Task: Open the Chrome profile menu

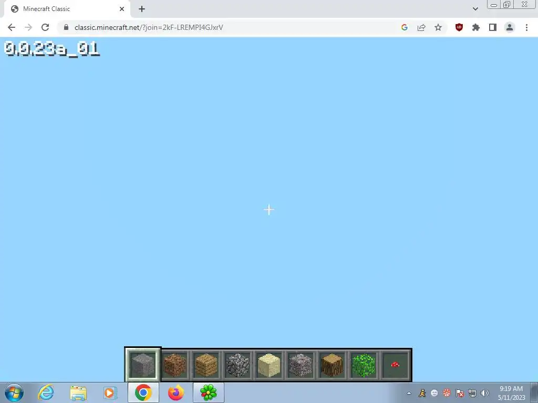Action: click(x=510, y=27)
